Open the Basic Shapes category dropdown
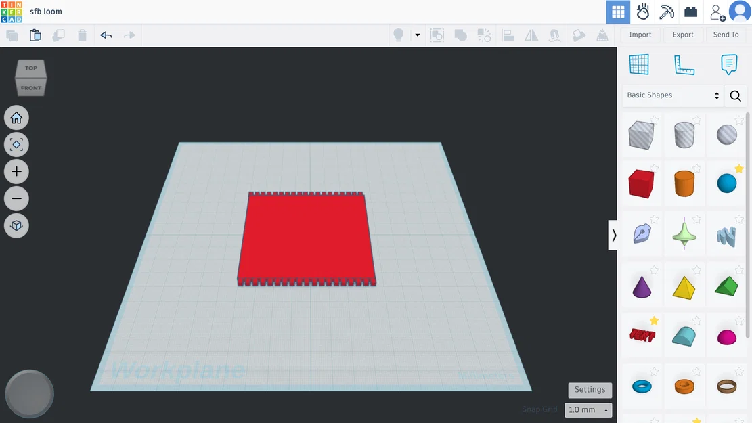 click(672, 95)
